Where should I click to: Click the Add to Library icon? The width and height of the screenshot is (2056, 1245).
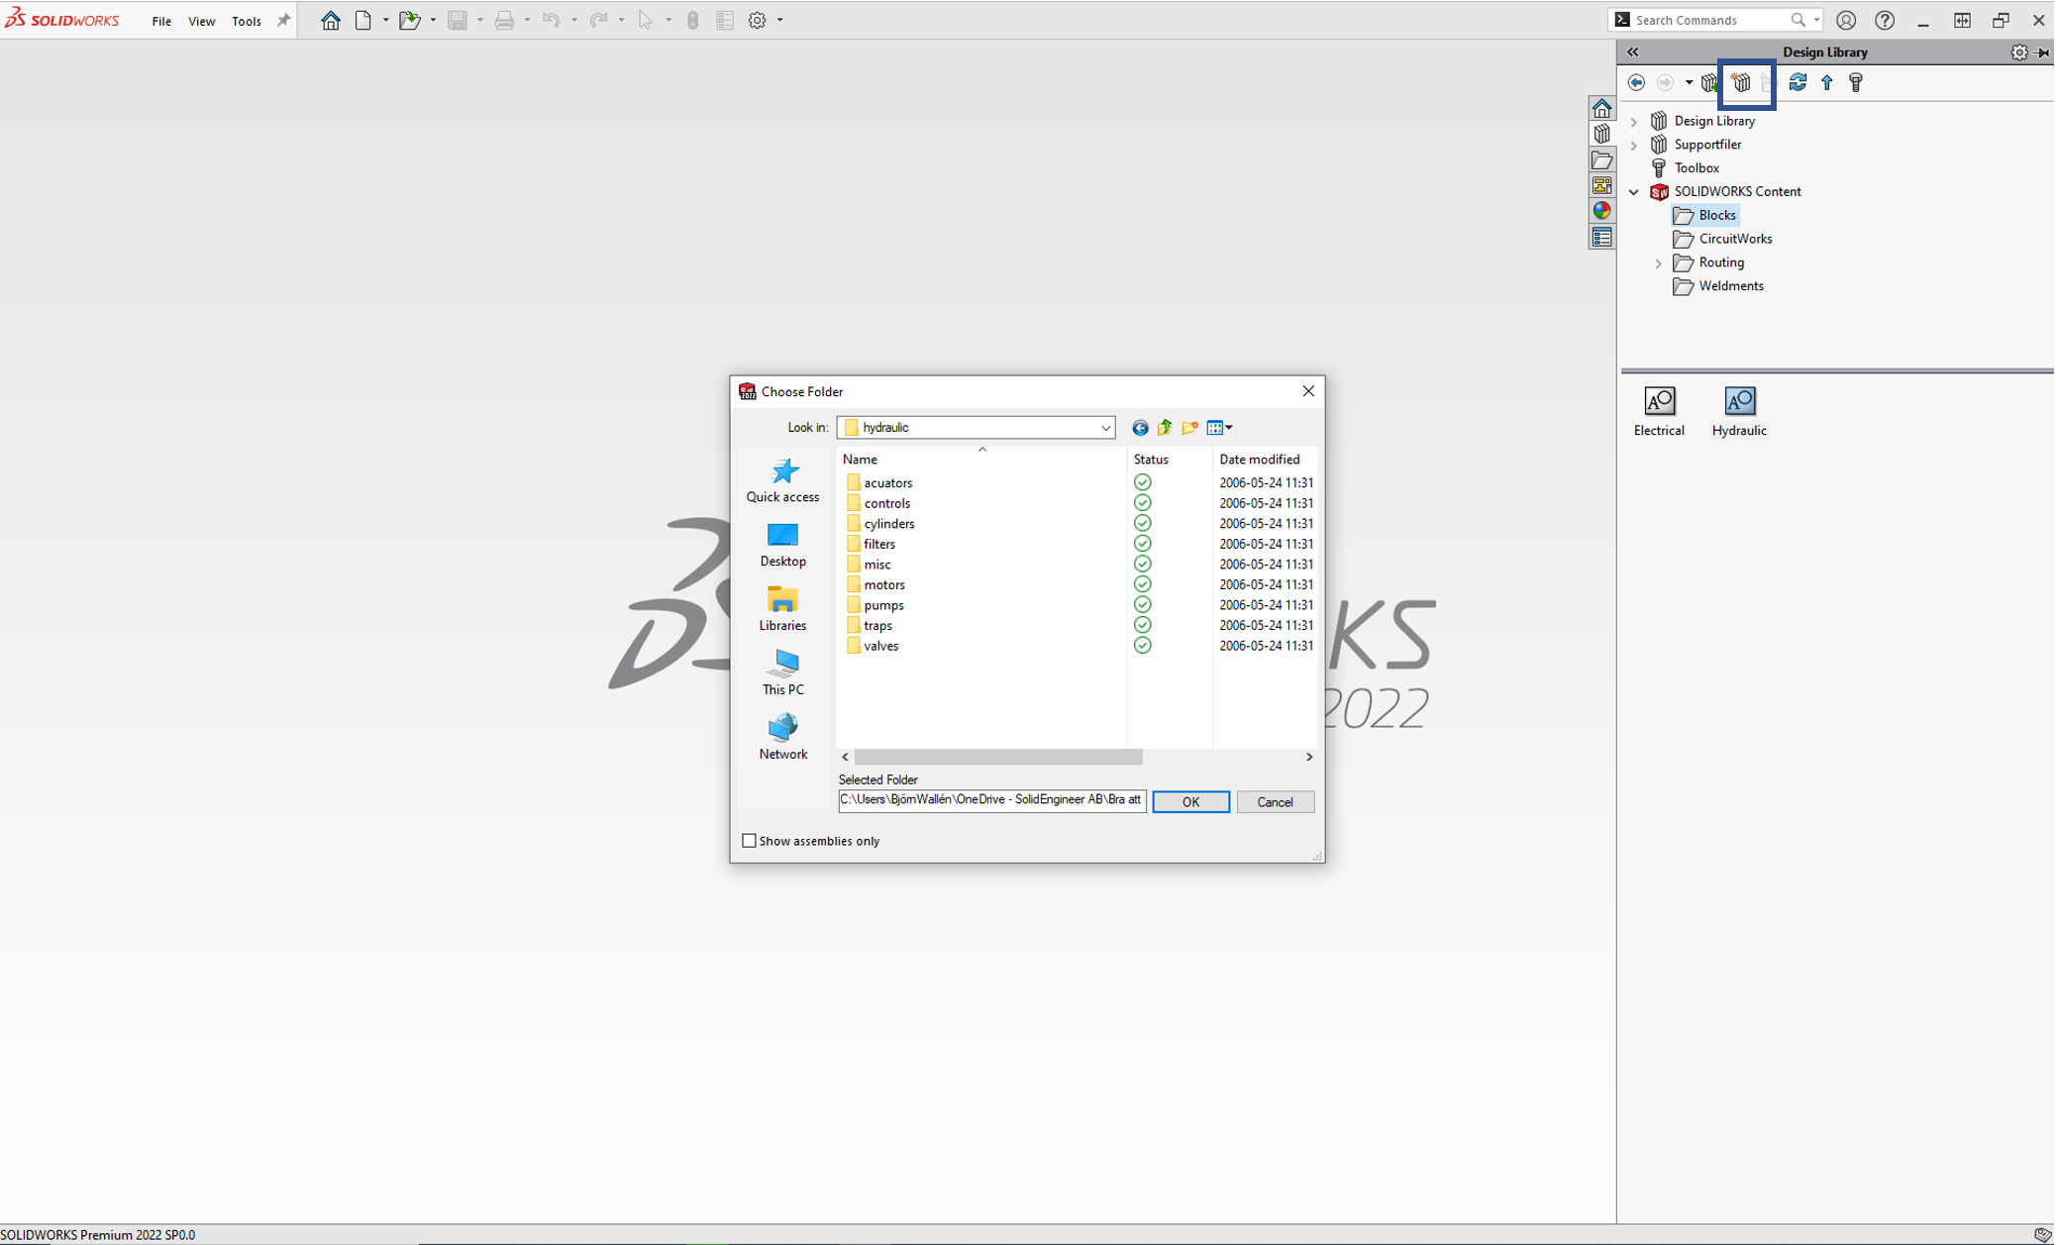click(x=1709, y=83)
